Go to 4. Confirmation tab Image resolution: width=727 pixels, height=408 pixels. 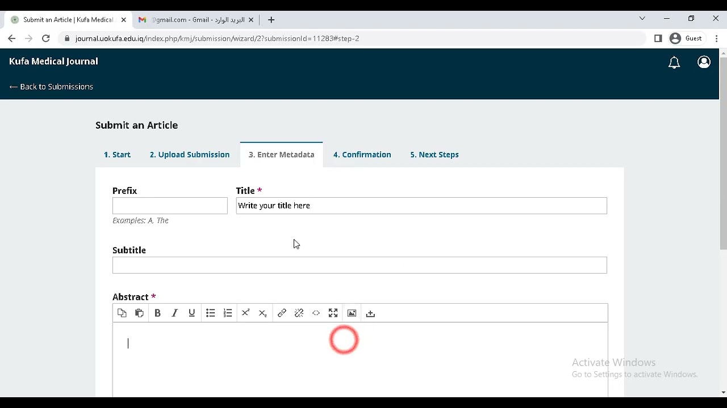click(362, 155)
